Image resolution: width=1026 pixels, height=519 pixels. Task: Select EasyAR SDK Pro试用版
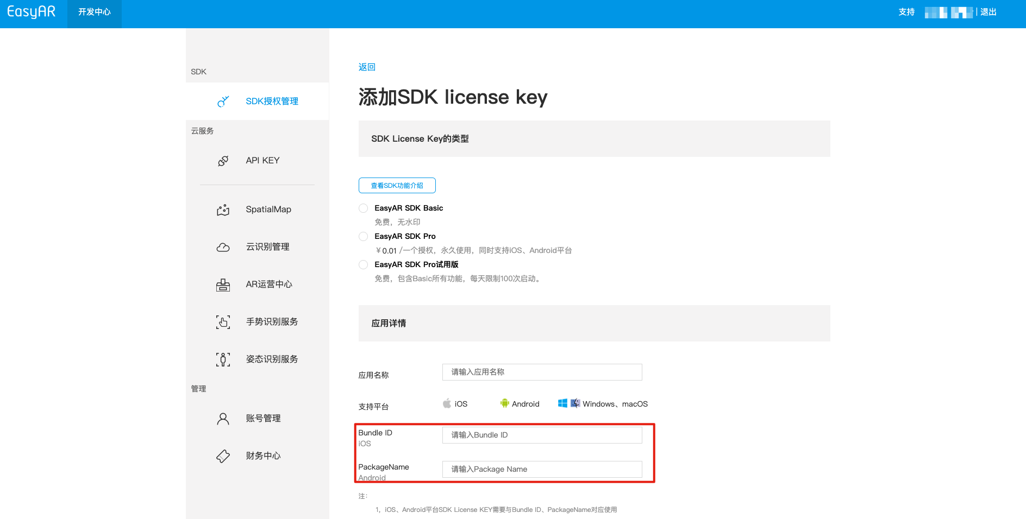[x=363, y=264]
